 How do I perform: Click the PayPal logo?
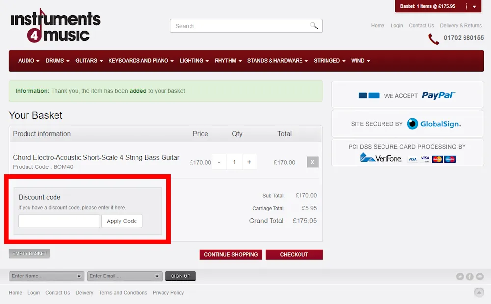[x=438, y=95]
